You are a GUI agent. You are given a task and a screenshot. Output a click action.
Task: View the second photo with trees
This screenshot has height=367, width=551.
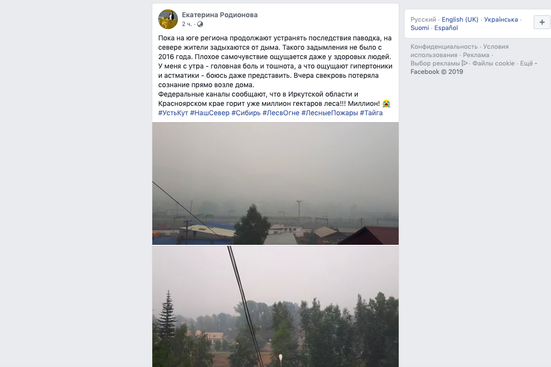(x=275, y=306)
